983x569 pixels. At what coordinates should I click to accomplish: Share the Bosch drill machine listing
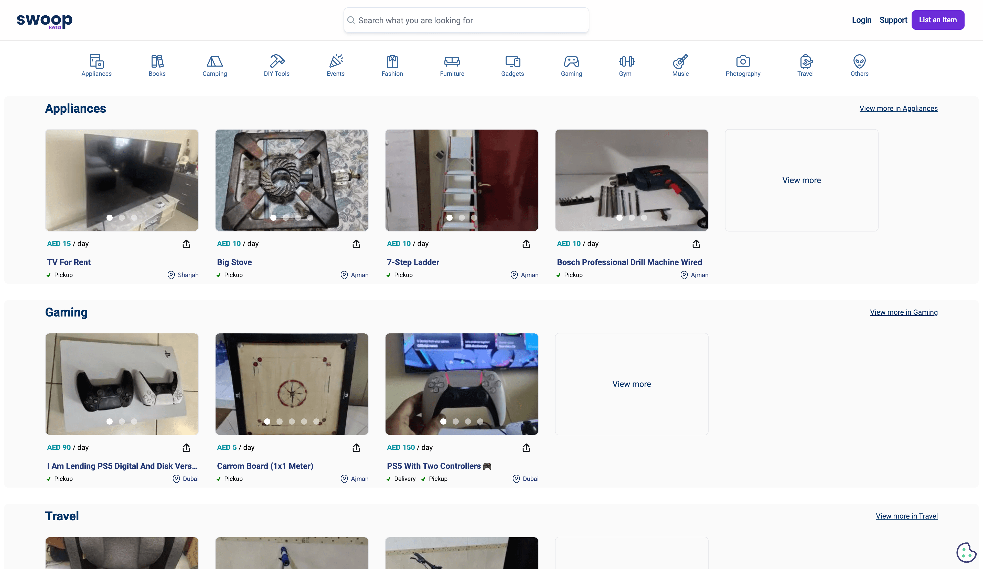pos(696,244)
